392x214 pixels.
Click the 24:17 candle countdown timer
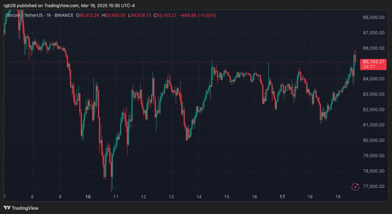(369, 67)
